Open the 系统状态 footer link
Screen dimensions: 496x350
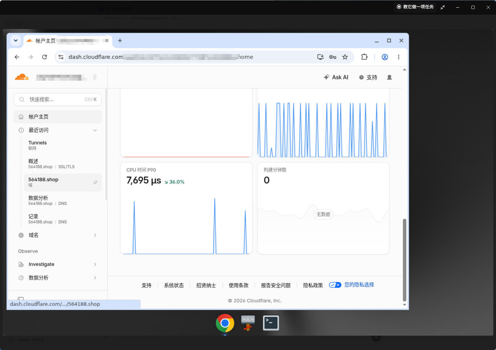coord(174,285)
